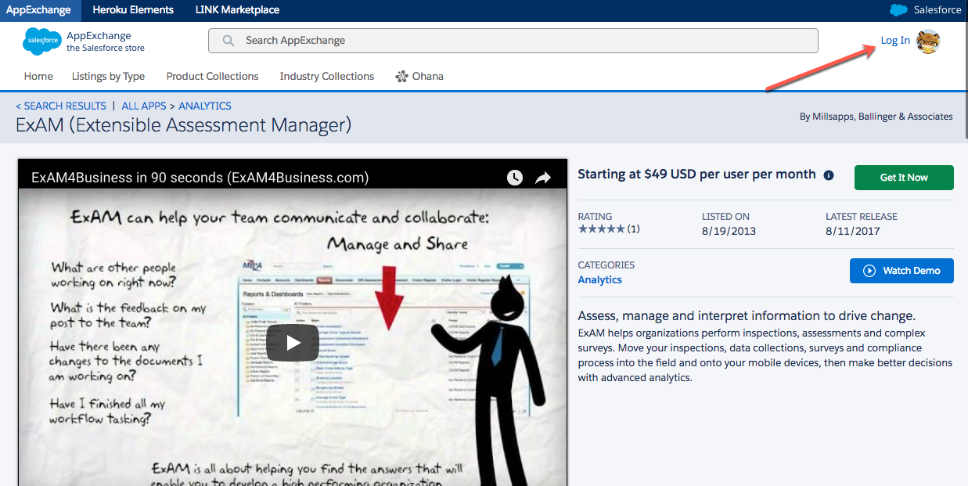Open the Analytics category link
The width and height of the screenshot is (968, 486).
click(600, 279)
